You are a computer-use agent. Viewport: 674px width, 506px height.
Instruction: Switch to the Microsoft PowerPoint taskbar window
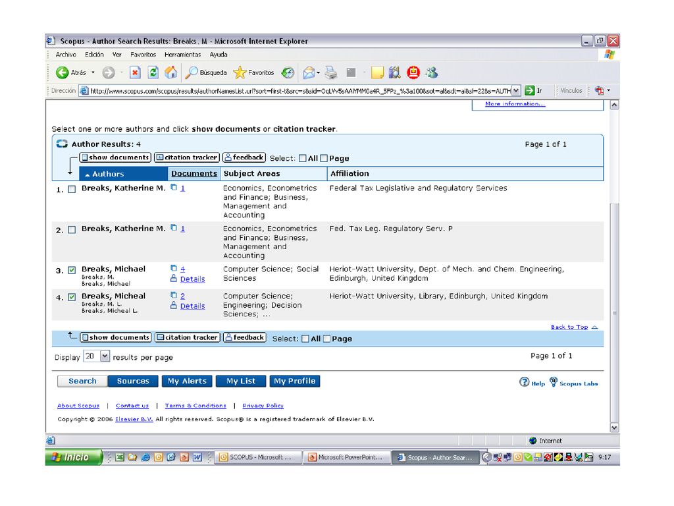point(346,457)
